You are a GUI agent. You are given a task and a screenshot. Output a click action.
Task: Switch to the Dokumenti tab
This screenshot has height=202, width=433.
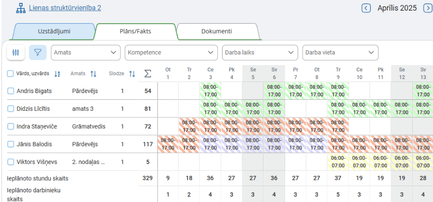pyautogui.click(x=216, y=31)
